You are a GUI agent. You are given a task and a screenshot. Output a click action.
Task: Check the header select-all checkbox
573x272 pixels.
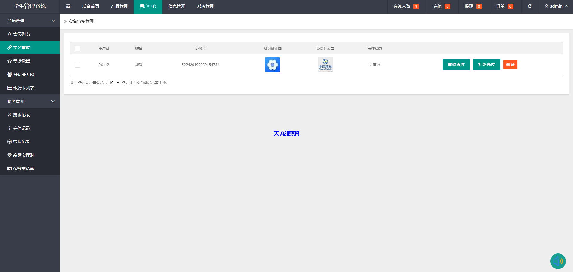coord(78,48)
